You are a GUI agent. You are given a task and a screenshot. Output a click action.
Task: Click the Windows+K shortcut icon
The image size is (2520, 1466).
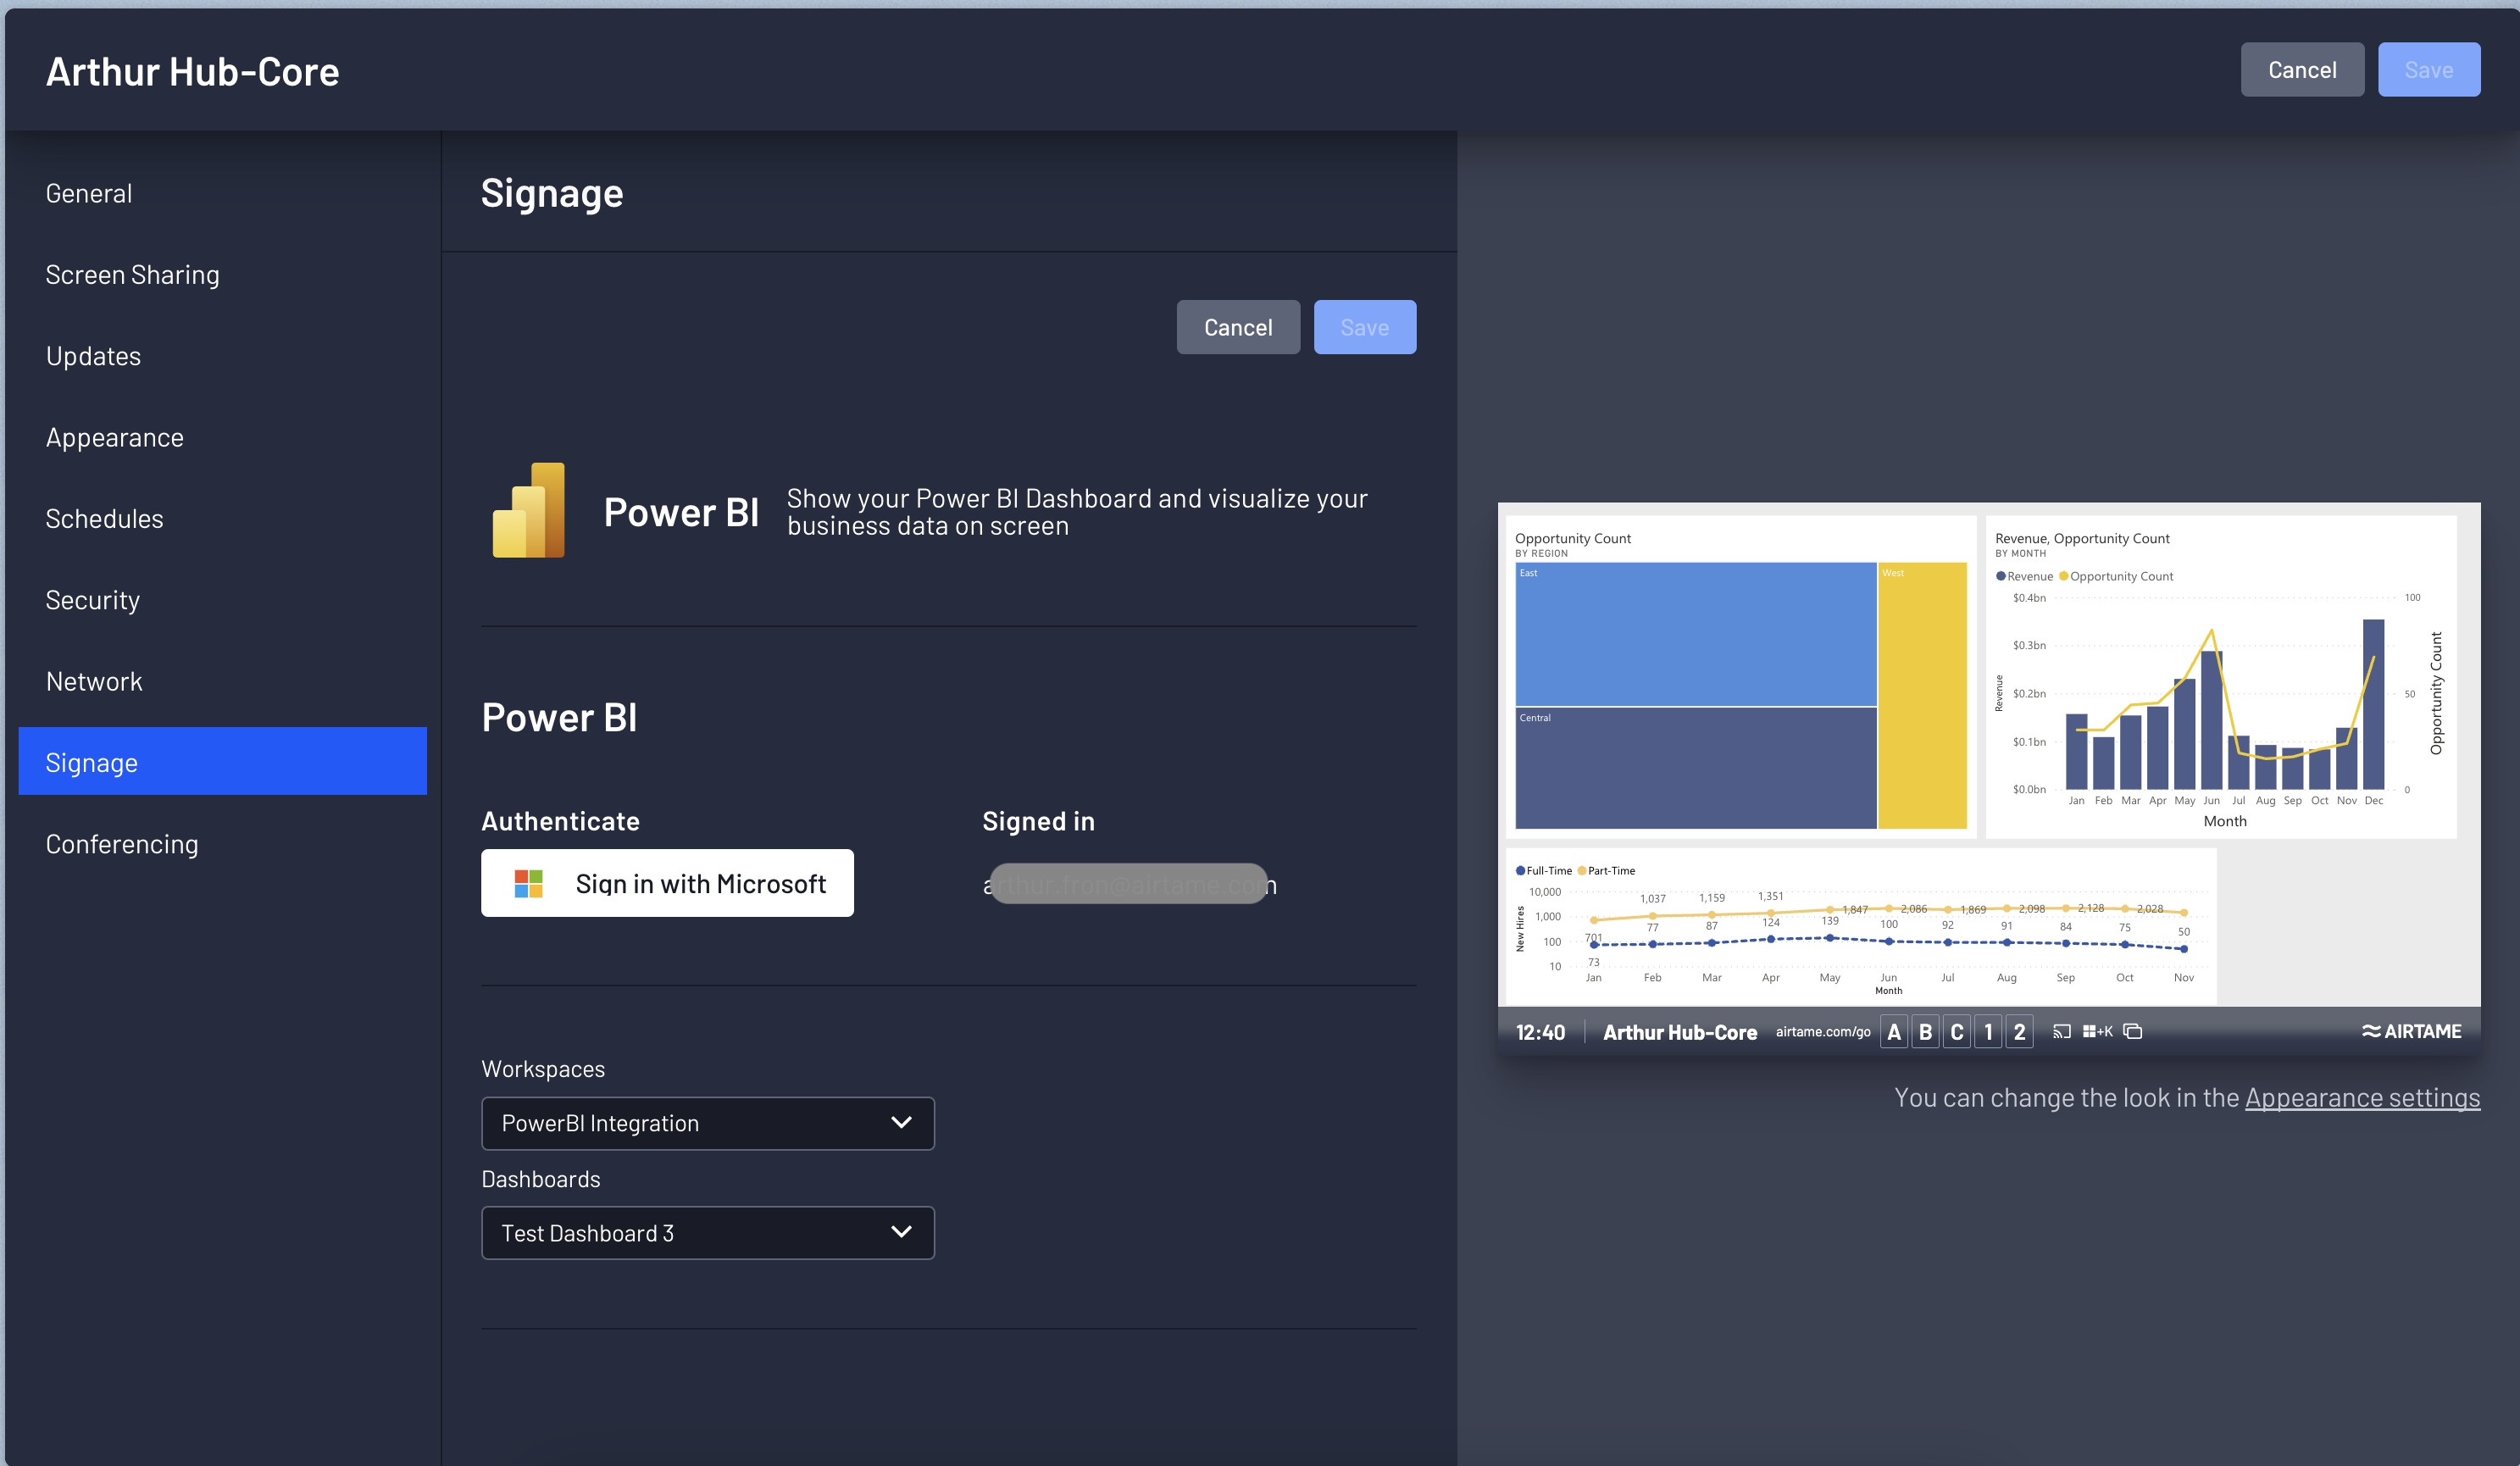[x=2097, y=1031]
